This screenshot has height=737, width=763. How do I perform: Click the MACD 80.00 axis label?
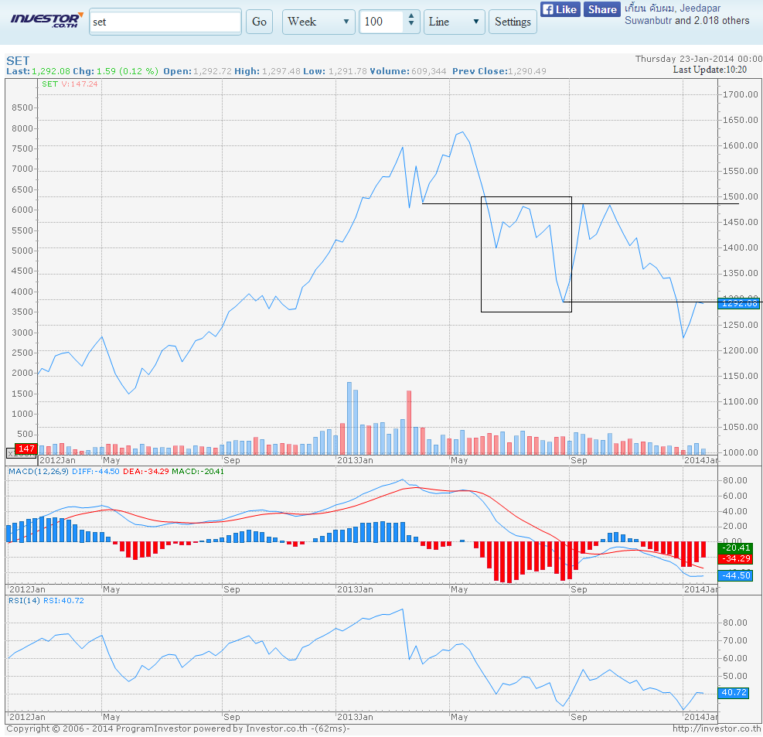pyautogui.click(x=734, y=480)
